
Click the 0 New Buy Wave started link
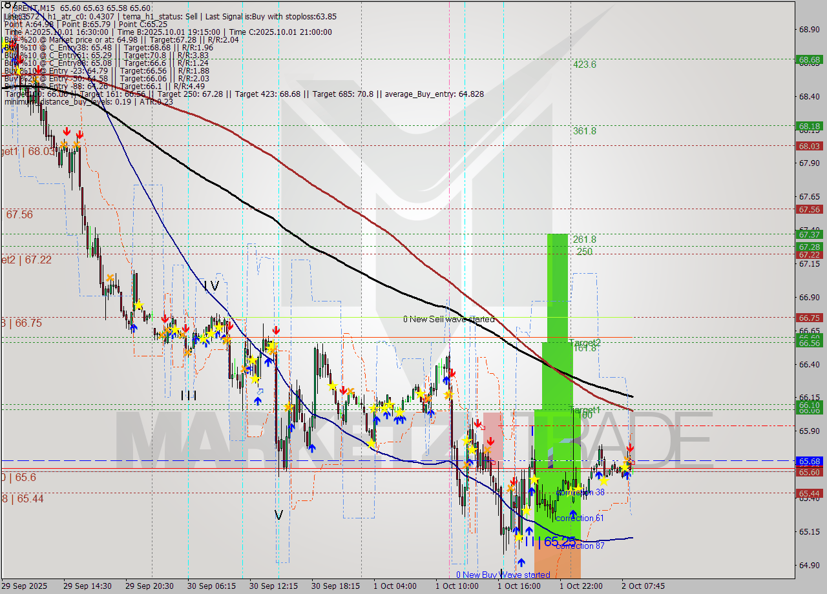(x=503, y=575)
